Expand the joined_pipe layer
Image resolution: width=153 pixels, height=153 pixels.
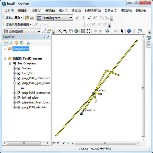[x=15, y=98]
